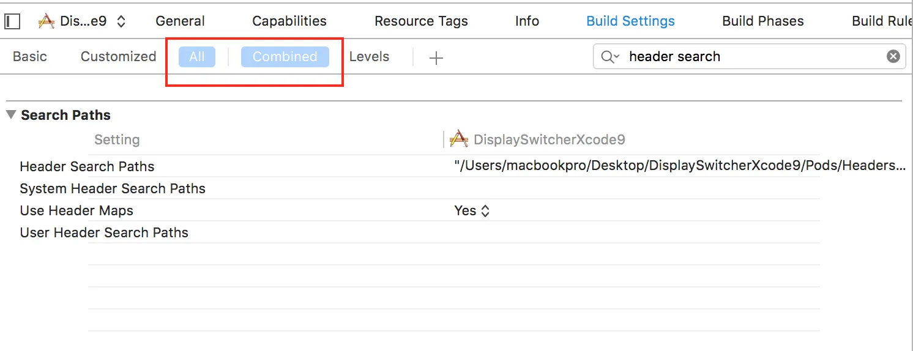This screenshot has width=913, height=351.
Task: Select the Info tab
Action: click(527, 21)
